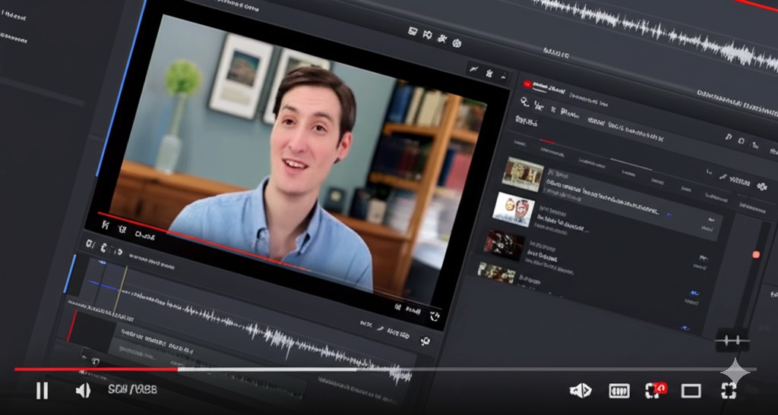
Task: Select the thumbnail with two cartoon faces
Action: click(x=514, y=209)
